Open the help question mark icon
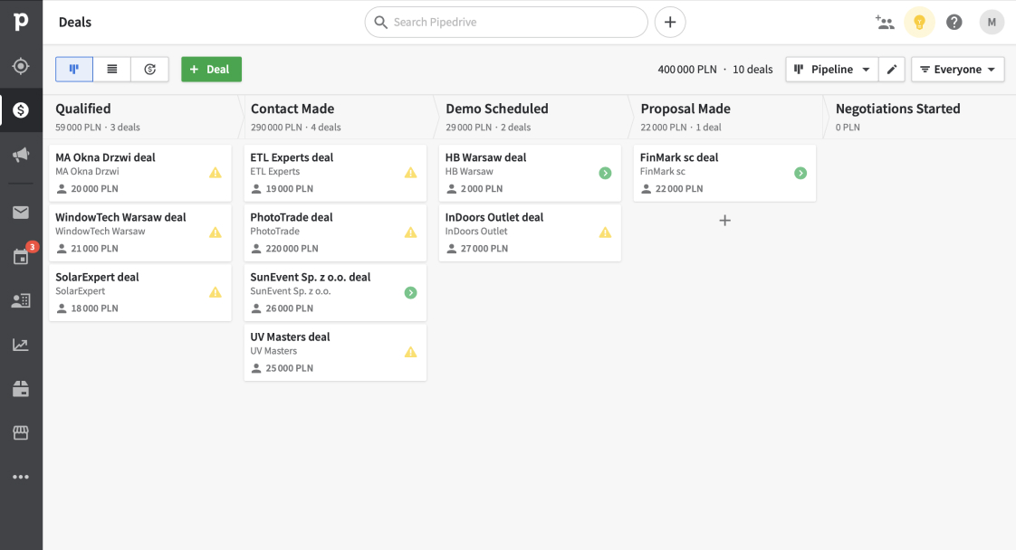This screenshot has height=550, width=1016. click(x=954, y=22)
